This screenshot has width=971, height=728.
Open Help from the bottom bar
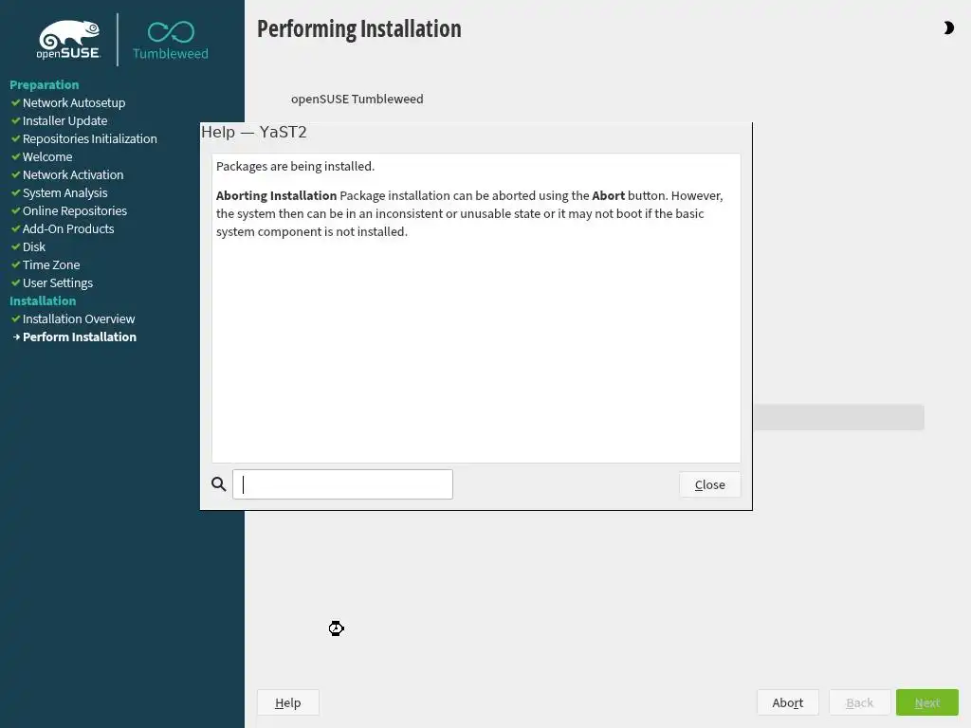pos(288,702)
